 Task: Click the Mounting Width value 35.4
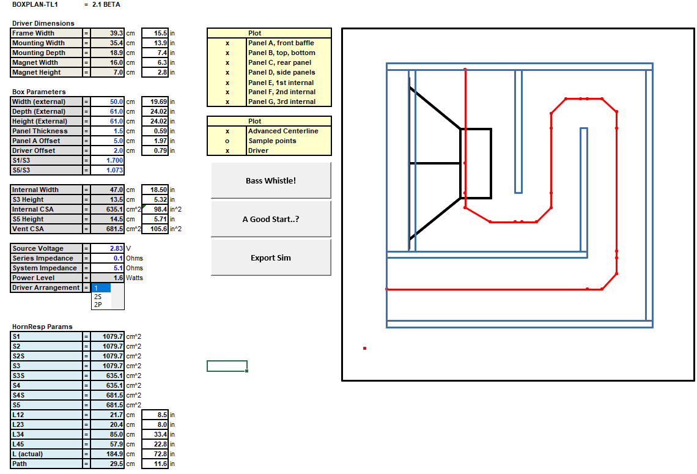click(x=108, y=43)
